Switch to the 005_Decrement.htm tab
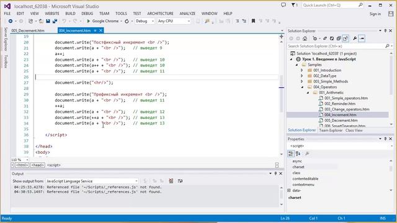The height and width of the screenshot is (223, 397). click(x=27, y=30)
